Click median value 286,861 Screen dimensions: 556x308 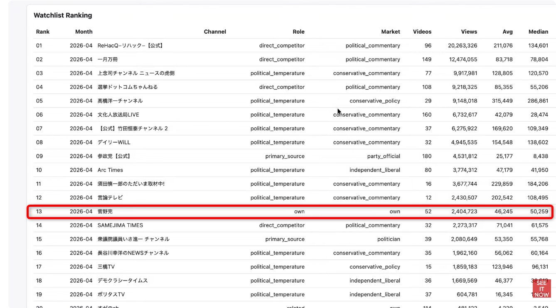(x=539, y=101)
